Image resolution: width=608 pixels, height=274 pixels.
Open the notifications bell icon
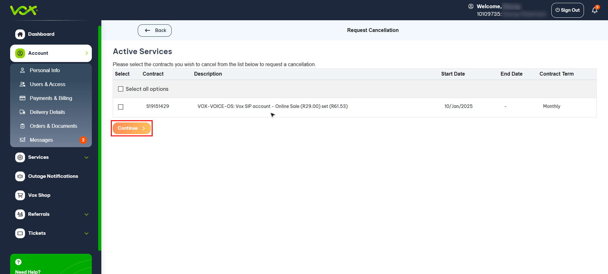tap(594, 10)
